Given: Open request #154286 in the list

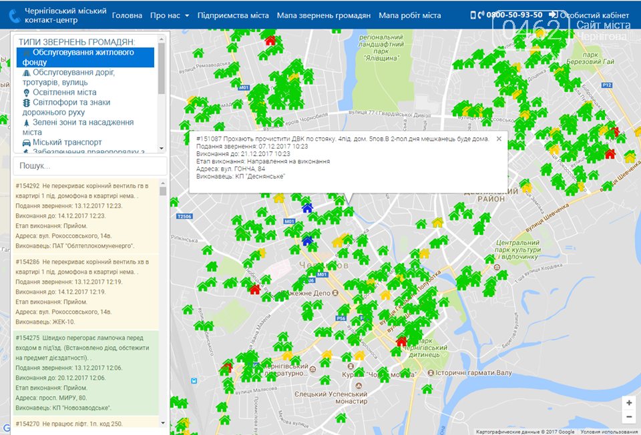Looking at the screenshot, I should click(x=86, y=292).
